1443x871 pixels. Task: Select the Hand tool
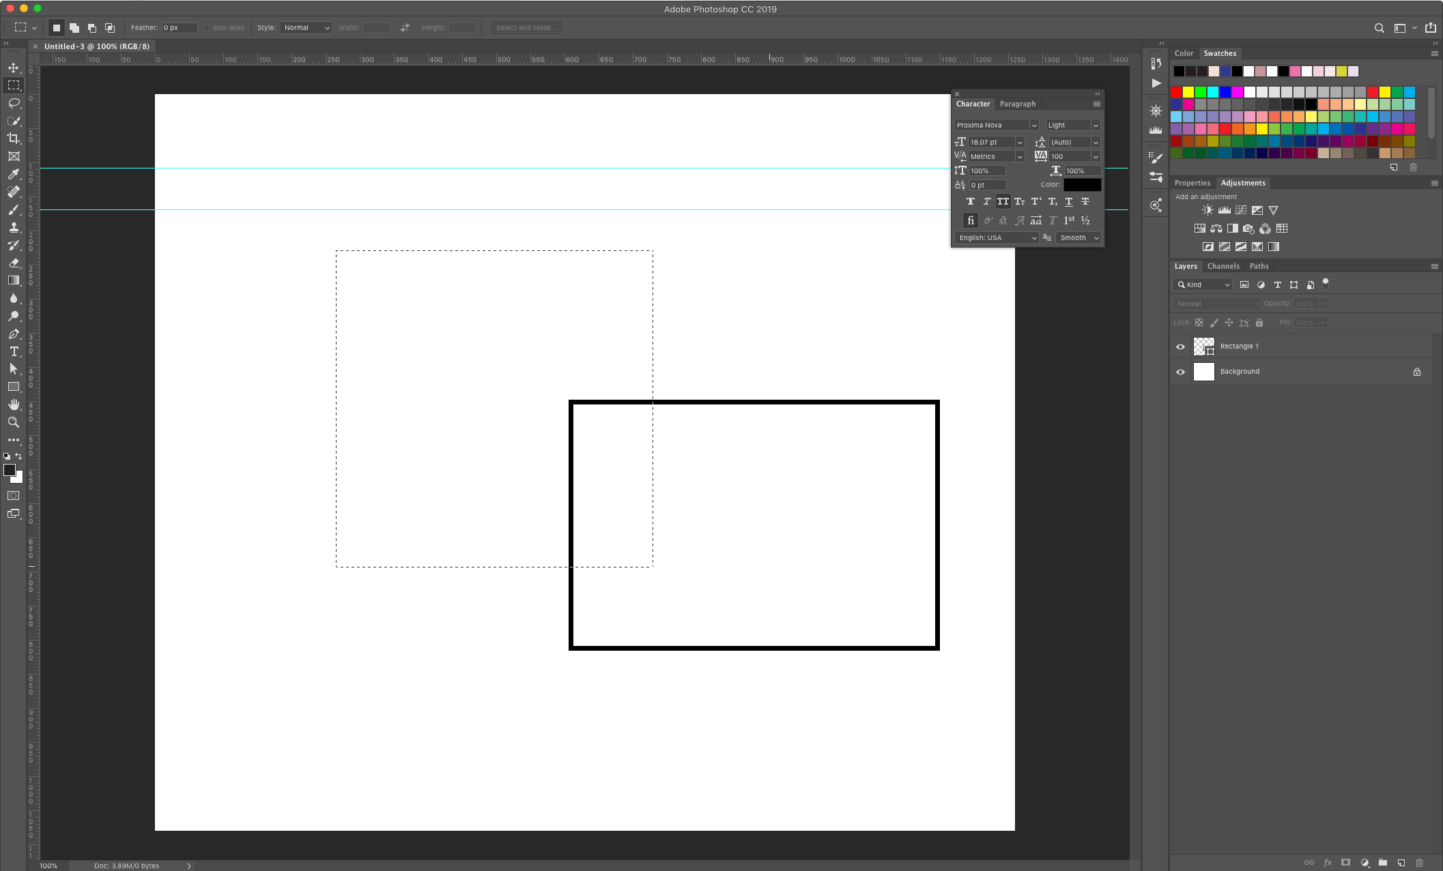[x=14, y=404]
